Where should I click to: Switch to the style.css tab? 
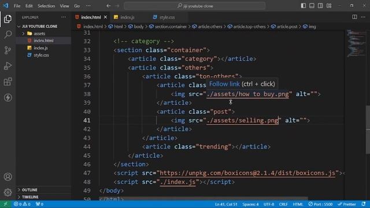(167, 17)
